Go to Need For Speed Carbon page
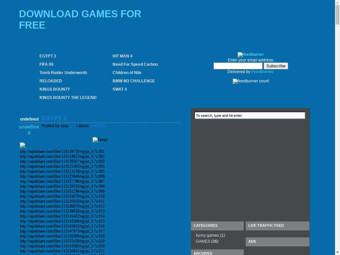The height and width of the screenshot is (255, 340). [135, 64]
